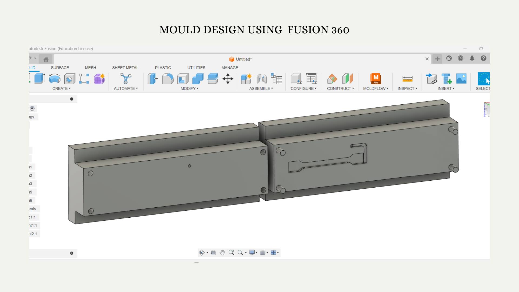The height and width of the screenshot is (292, 519).
Task: Select the Offset Plane construct icon
Action: (x=332, y=79)
